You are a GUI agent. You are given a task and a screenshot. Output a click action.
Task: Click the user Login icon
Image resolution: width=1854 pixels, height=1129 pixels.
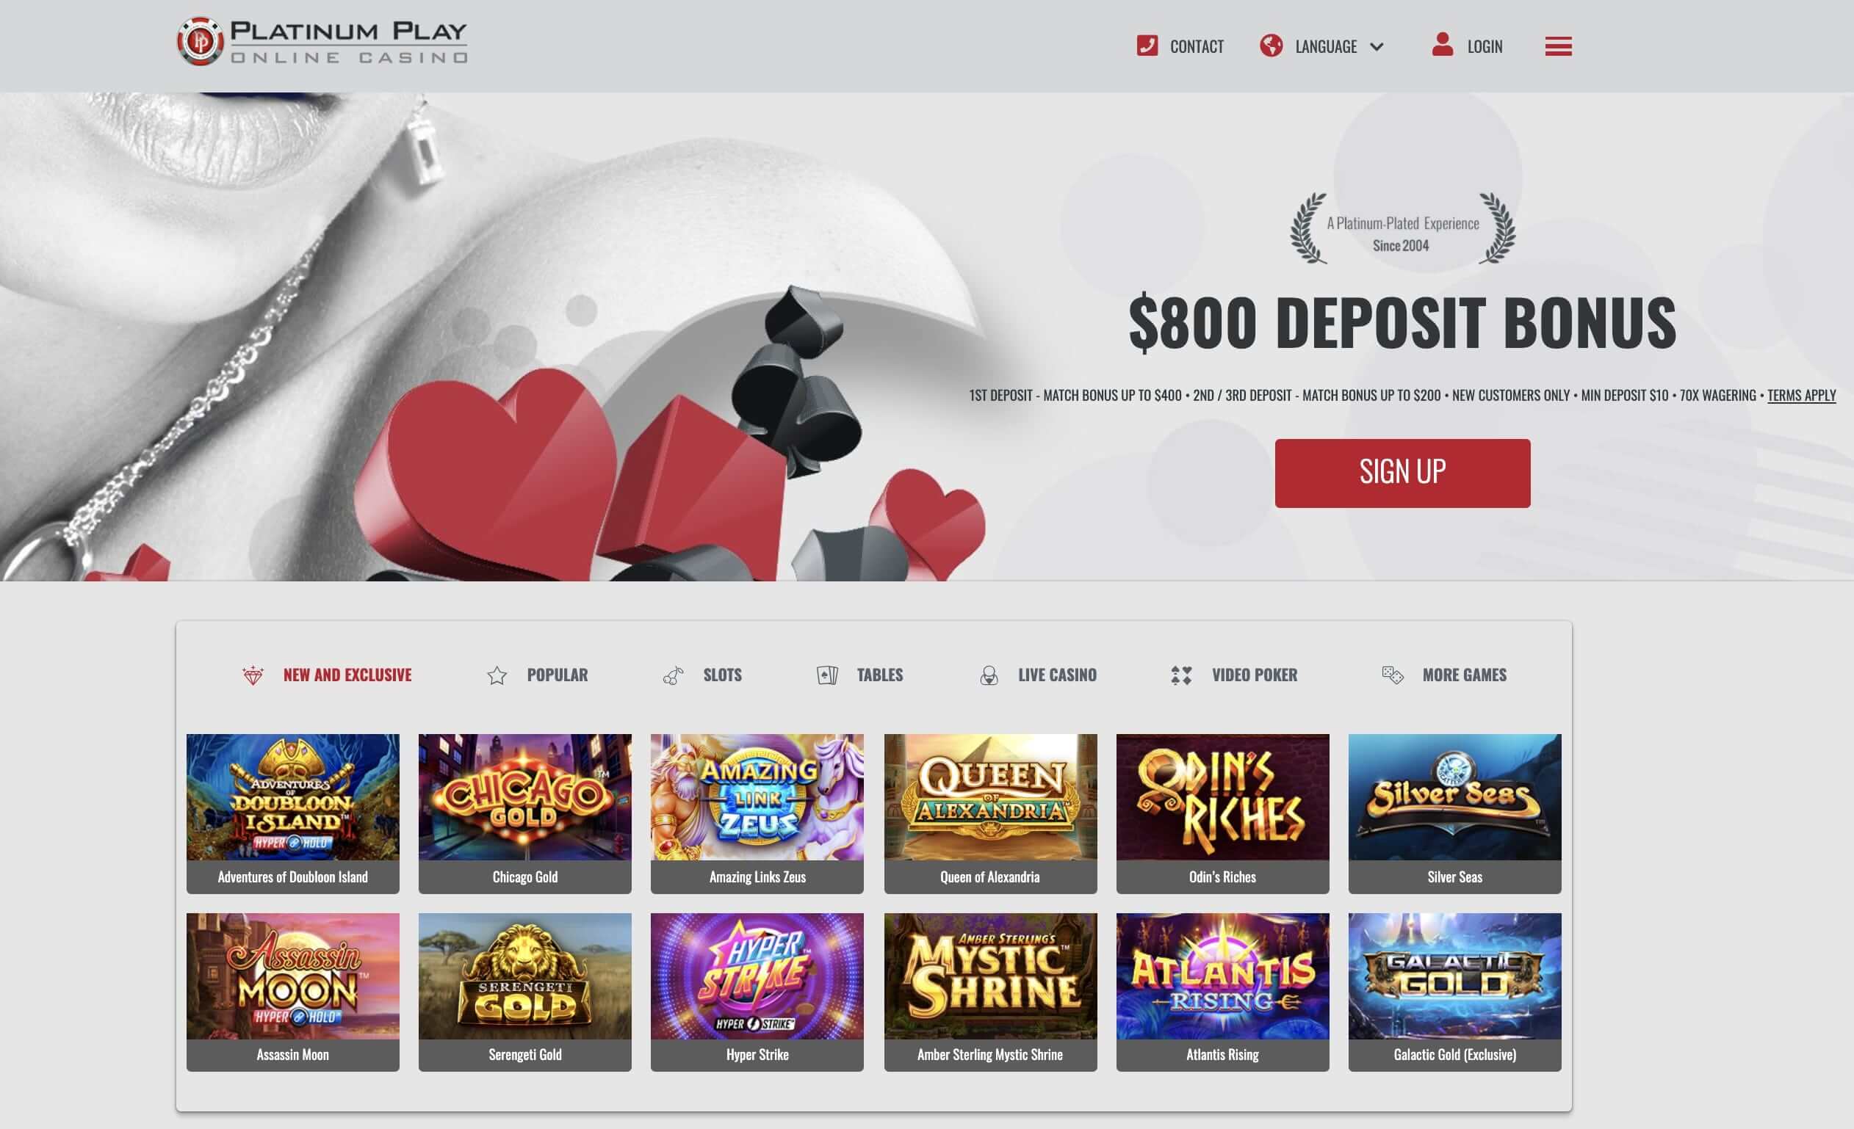pos(1442,44)
